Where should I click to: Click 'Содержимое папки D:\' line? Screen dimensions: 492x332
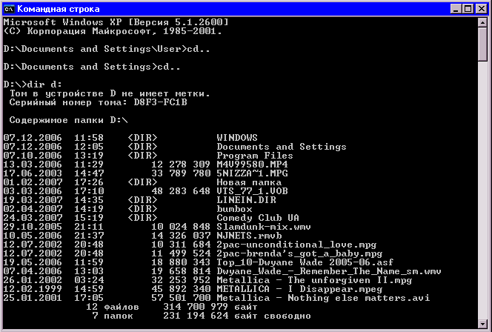pyautogui.click(x=68, y=120)
